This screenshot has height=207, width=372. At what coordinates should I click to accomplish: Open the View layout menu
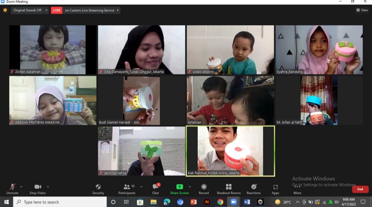click(x=362, y=10)
